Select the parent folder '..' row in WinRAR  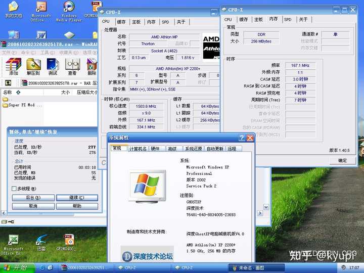click(x=7, y=100)
